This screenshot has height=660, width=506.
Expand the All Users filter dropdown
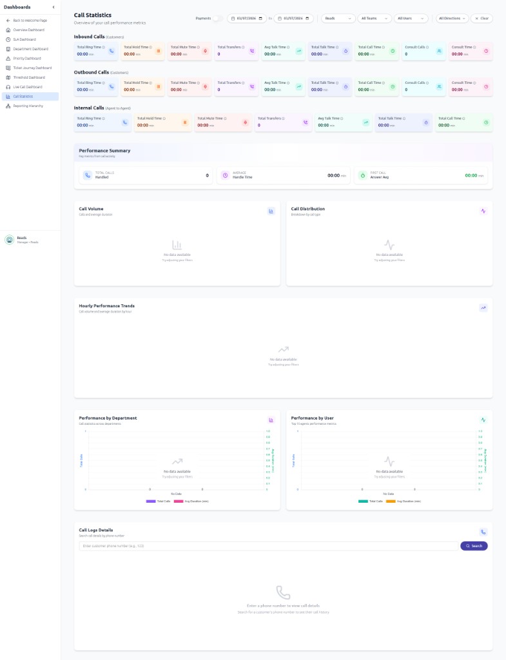coord(411,19)
